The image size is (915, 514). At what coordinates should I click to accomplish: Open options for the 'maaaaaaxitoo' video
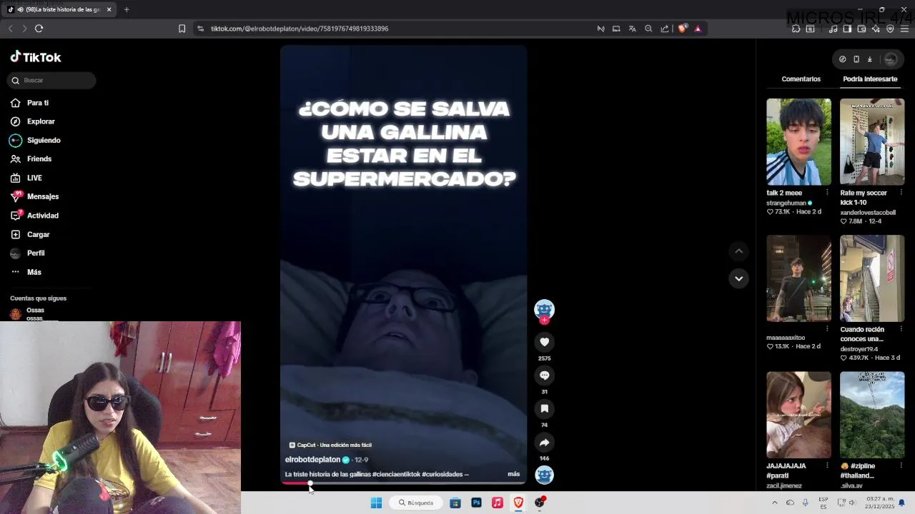tap(827, 329)
